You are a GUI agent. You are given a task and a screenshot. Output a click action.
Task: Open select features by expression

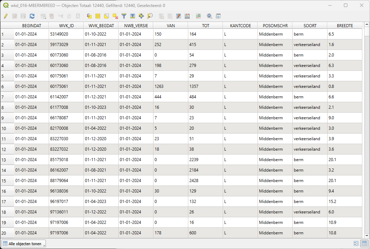coord(89,16)
